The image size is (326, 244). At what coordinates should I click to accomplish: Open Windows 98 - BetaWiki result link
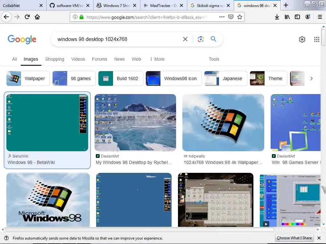pyautogui.click(x=31, y=162)
